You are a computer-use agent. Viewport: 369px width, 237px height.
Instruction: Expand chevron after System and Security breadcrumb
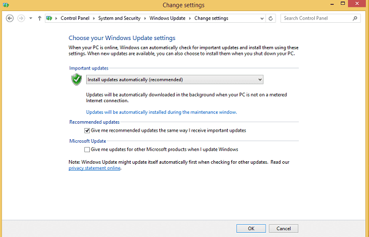(145, 18)
